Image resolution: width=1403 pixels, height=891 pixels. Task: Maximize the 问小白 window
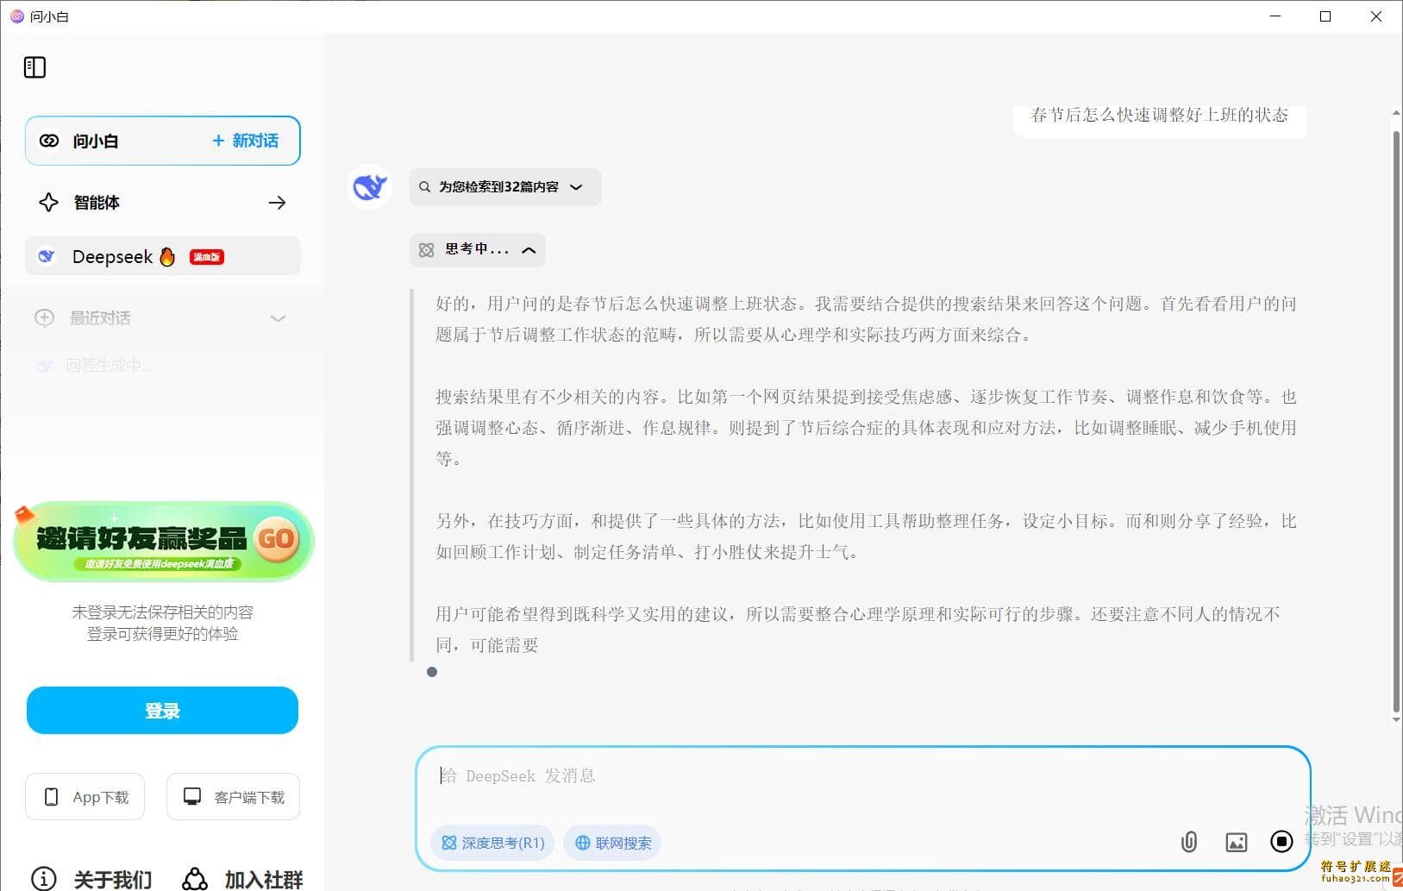(x=1325, y=16)
